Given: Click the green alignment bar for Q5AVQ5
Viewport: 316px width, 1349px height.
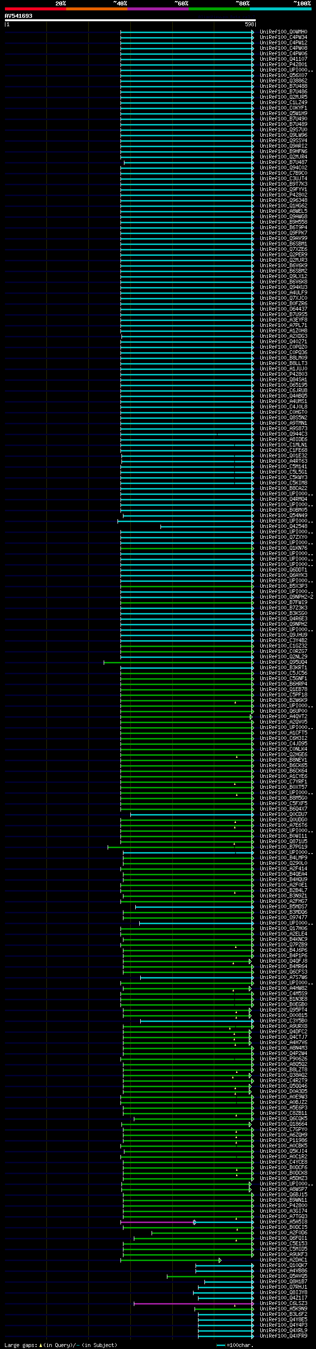Looking at the screenshot, I should [x=210, y=1276].
